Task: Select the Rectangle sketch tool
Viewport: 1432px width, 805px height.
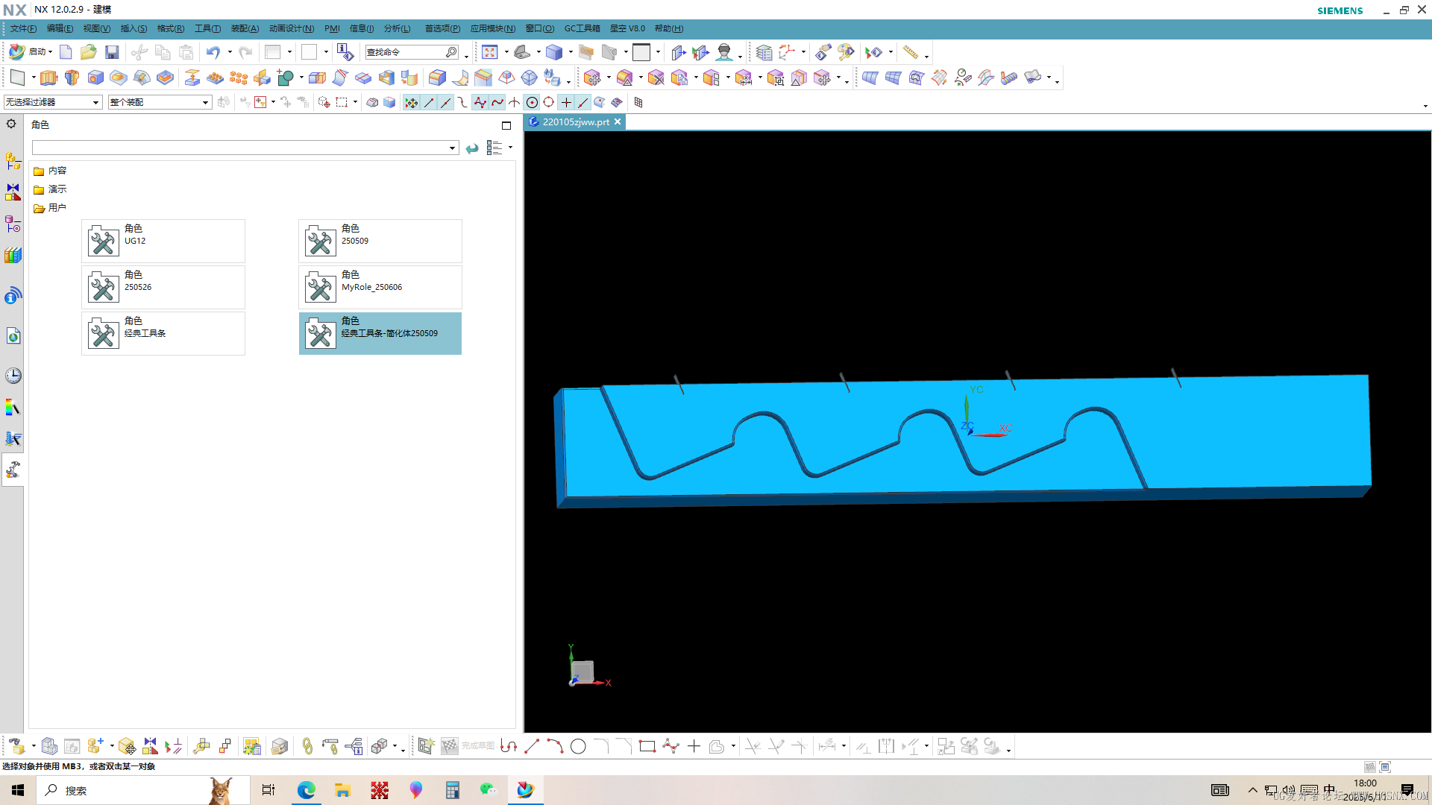Action: (647, 746)
